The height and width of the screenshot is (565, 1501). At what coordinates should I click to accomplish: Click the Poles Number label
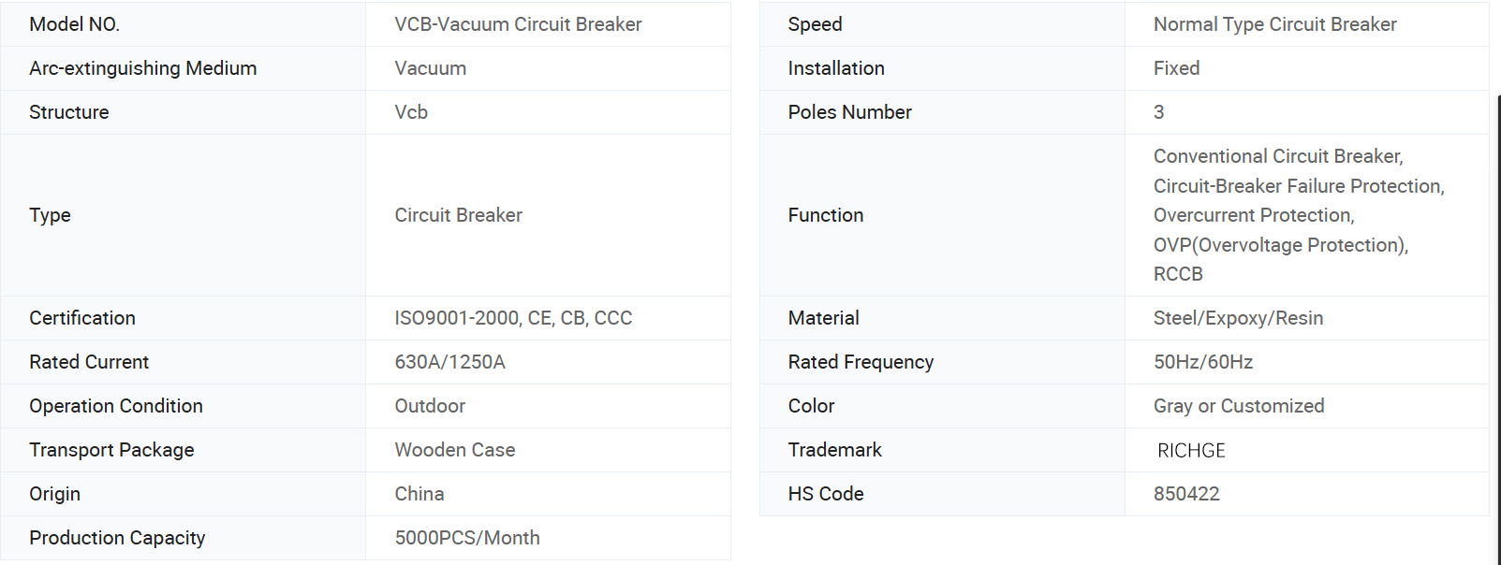tap(849, 112)
